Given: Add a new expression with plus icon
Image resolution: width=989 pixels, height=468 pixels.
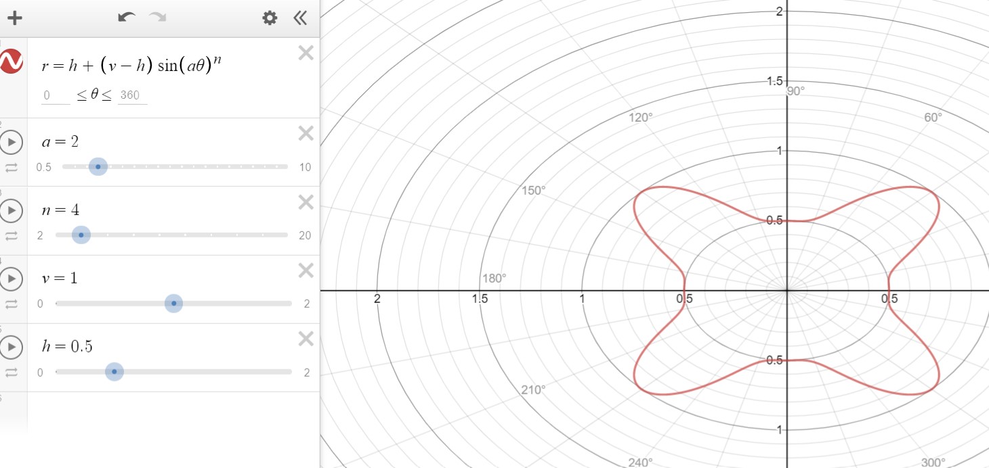Looking at the screenshot, I should point(14,18).
